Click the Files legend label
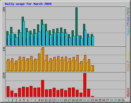This screenshot has width=131, height=103. 128,21
